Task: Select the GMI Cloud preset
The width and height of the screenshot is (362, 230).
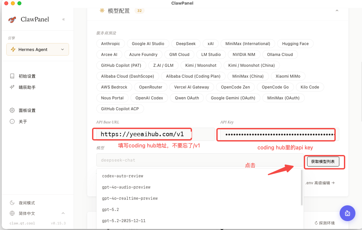Action: (x=180, y=55)
